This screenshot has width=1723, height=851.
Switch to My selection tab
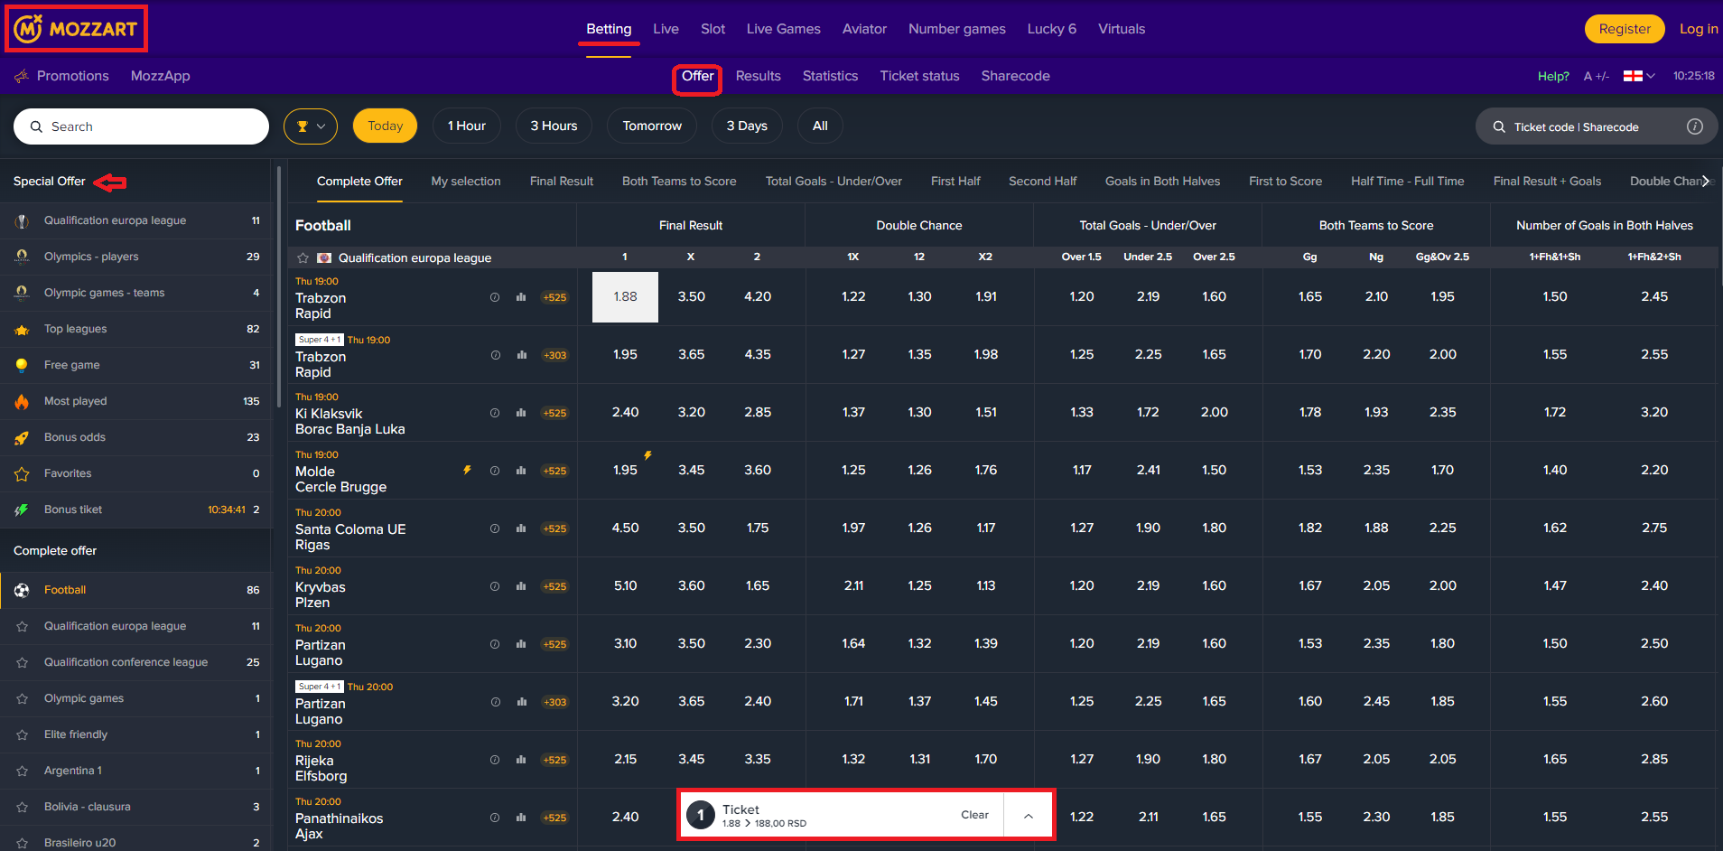tap(466, 182)
